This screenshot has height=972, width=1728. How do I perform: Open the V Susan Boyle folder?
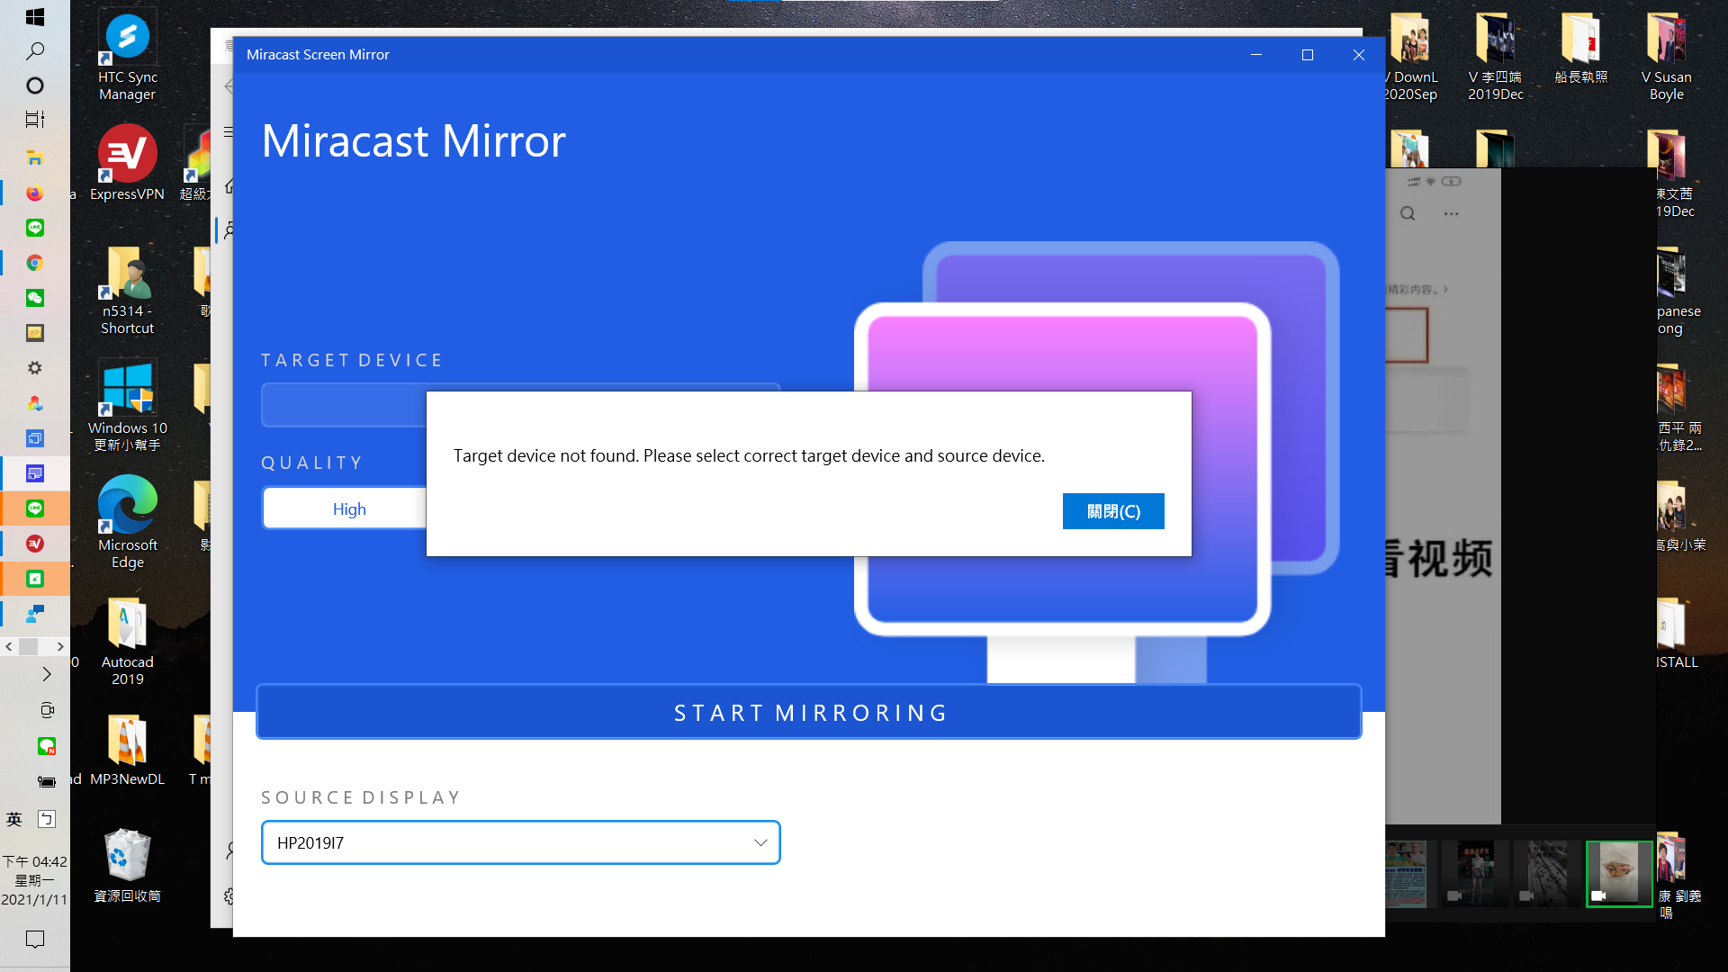point(1666,56)
